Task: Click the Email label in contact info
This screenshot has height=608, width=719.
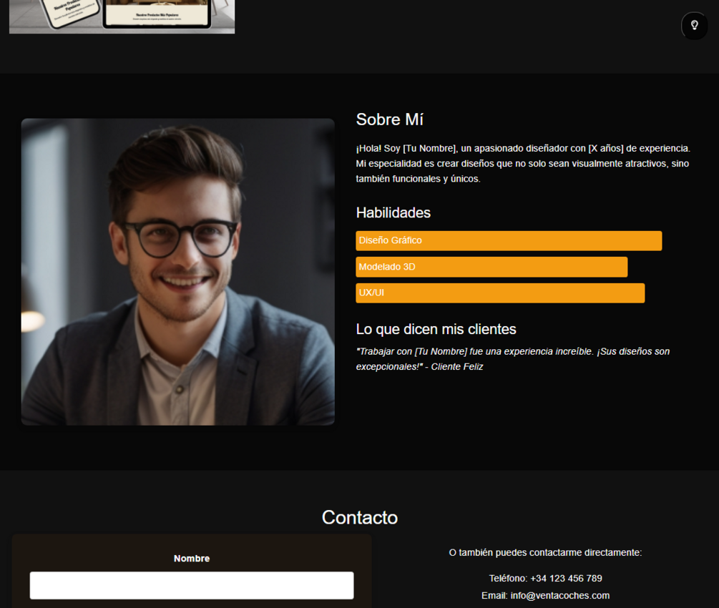Action: 494,595
